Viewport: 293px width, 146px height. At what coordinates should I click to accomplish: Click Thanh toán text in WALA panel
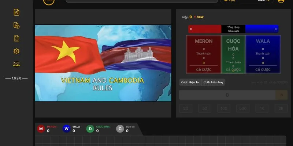263,54
